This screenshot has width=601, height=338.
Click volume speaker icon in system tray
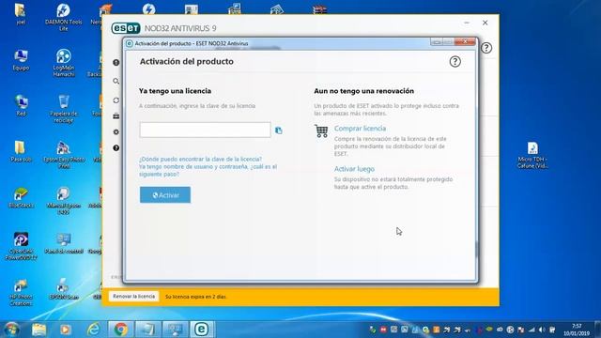[542, 330]
